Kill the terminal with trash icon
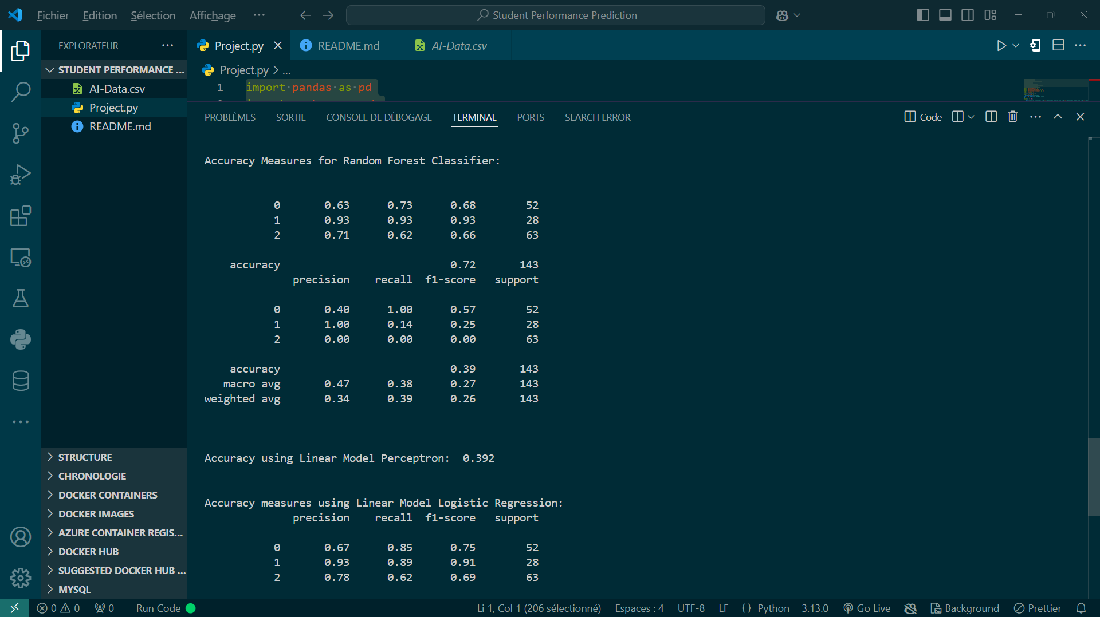Screen dimensions: 1100x617 (1013, 117)
